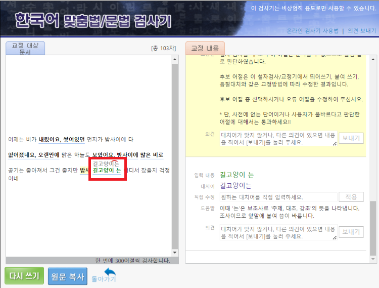Click the 원문 복사 blue button
The width and height of the screenshot is (379, 288).
tap(68, 276)
